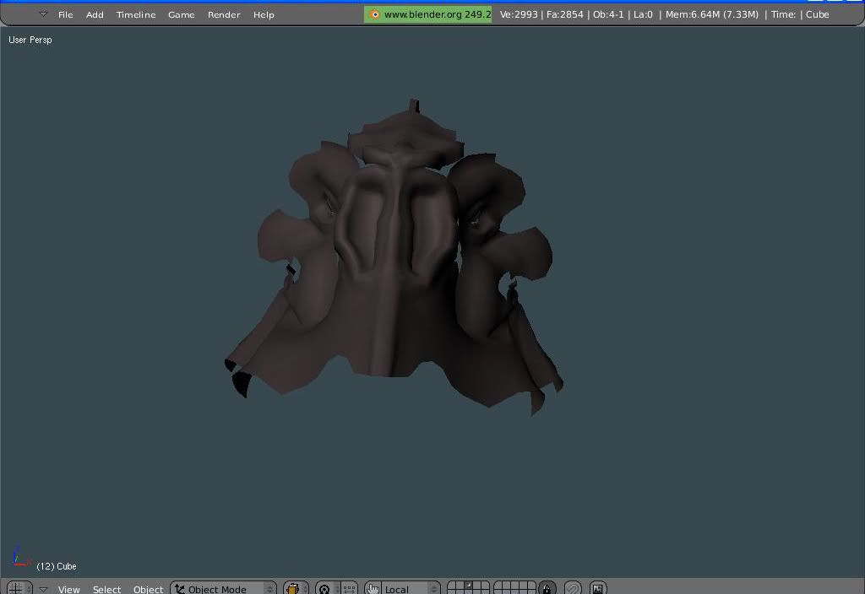The width and height of the screenshot is (865, 594).
Task: Toggle the 3D transform manipulator hand icon
Action: (x=373, y=588)
